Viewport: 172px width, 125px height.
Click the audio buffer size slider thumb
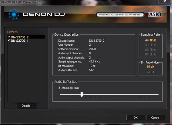point(82,94)
